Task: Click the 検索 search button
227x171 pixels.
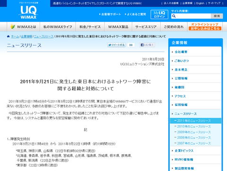Action: [x=217, y=16]
